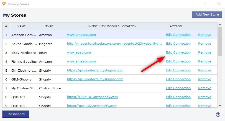Select the 'GILI-Shopify' store name
Screen dimensions: 225x121
click(x=21, y=79)
